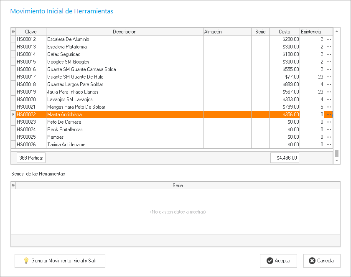Click ellipsis button for Escalera De Aluminio row
Screen dimensions: 351x277
click(x=328, y=39)
